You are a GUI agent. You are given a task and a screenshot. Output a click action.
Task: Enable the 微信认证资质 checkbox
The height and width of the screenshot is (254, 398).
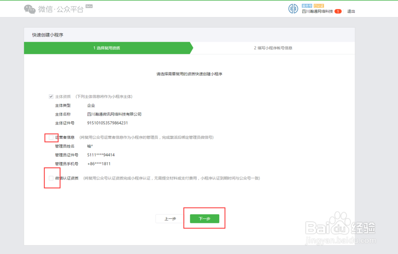click(x=51, y=178)
